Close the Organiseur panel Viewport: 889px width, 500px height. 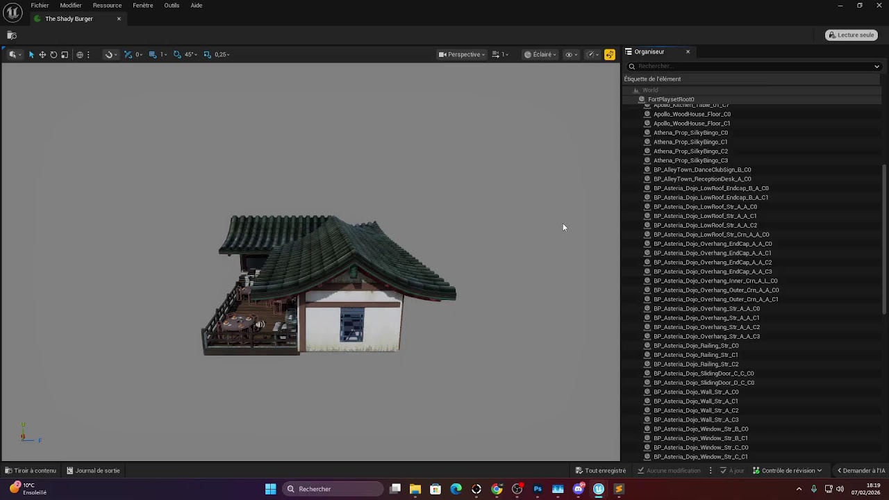pos(688,51)
